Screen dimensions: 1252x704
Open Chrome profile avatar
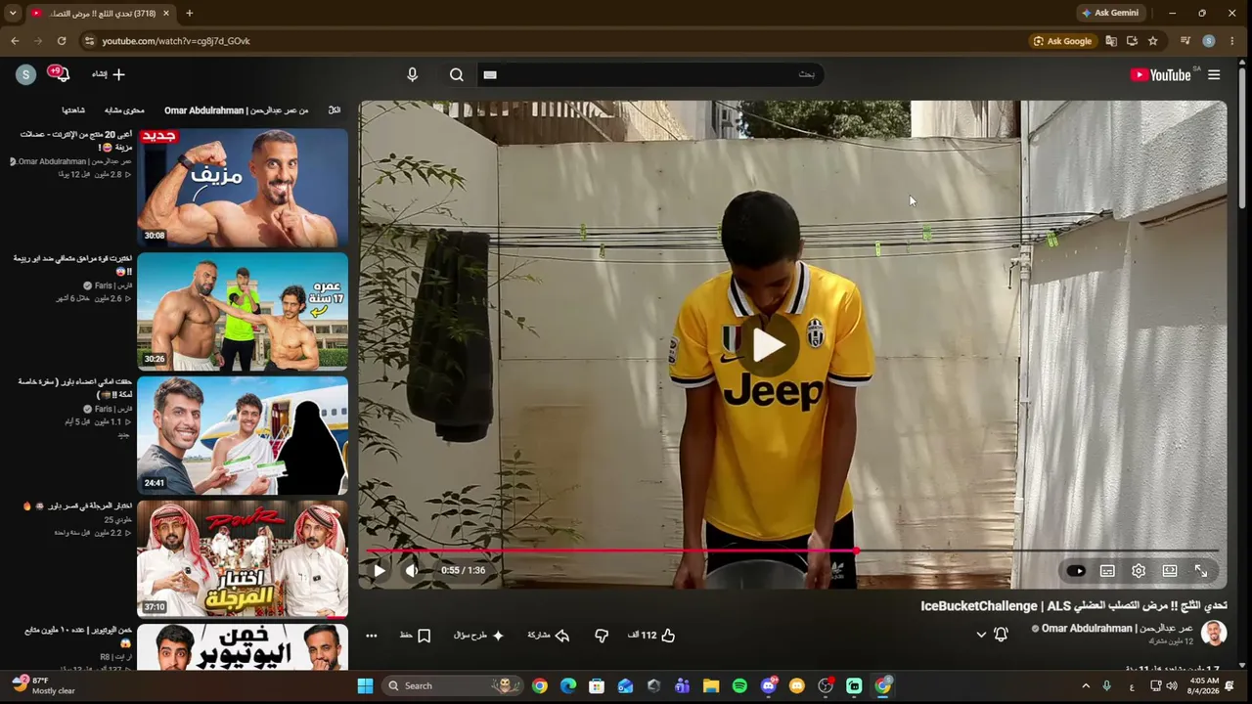pos(1209,41)
